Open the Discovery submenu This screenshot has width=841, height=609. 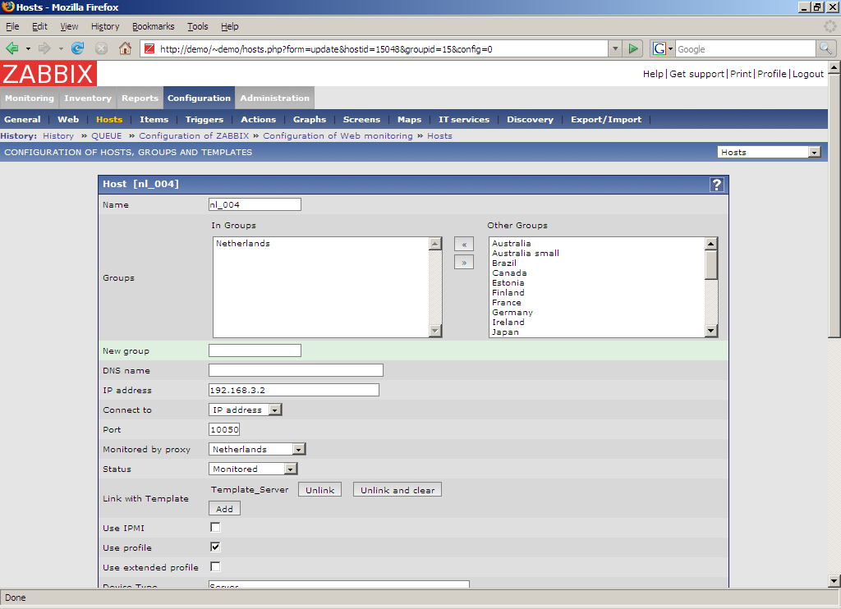[530, 120]
